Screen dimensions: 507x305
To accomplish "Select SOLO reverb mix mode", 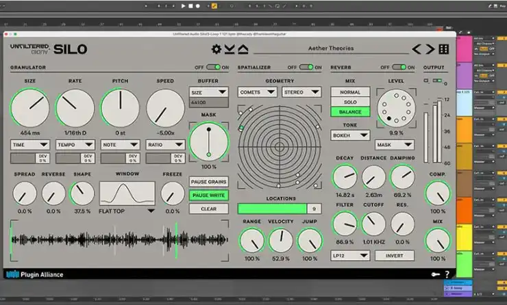I will coord(350,102).
